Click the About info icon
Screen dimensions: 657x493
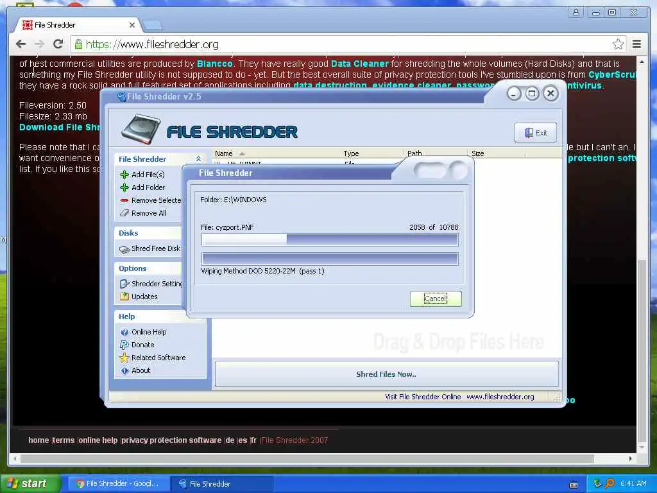(x=124, y=370)
